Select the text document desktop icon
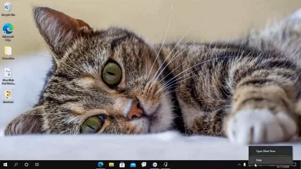 [8, 76]
